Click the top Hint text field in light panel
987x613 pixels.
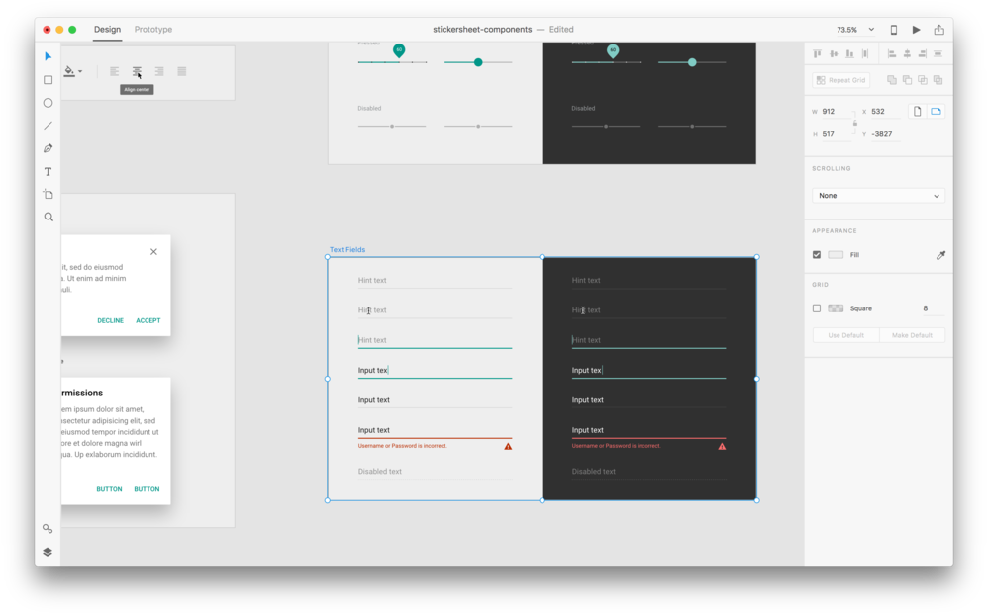[435, 281]
